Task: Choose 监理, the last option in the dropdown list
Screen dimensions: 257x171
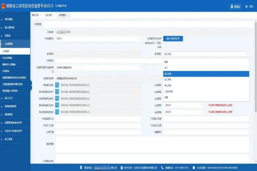Action: (206, 97)
